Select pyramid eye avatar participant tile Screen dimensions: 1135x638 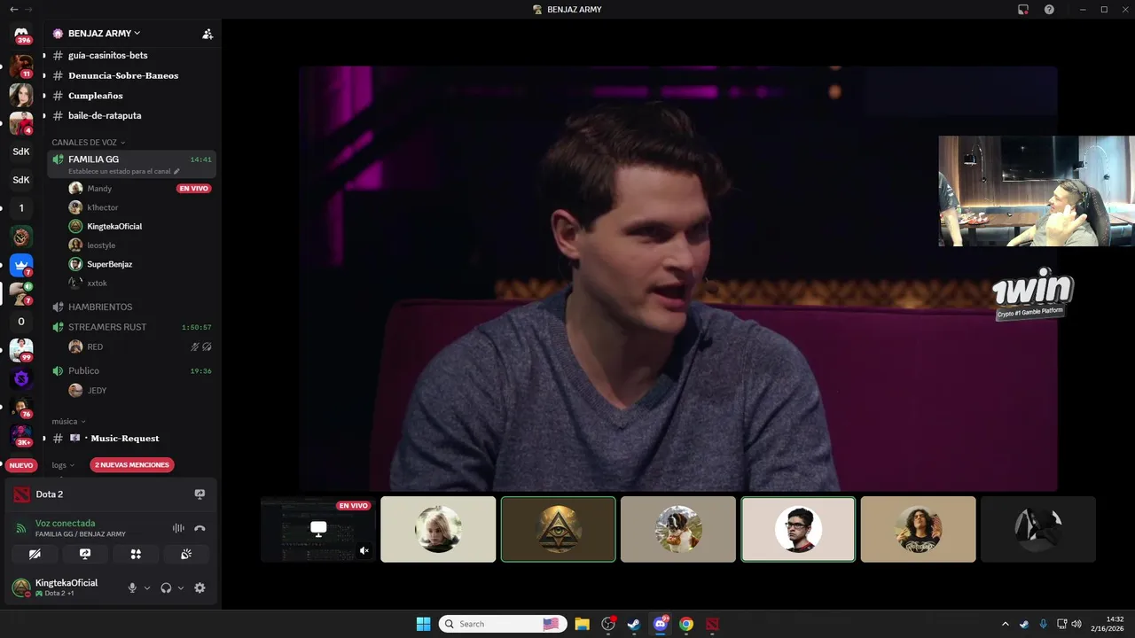click(x=558, y=529)
